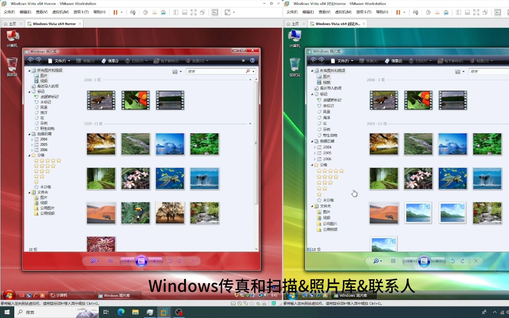Open search options arrow in red gallery

253,71
